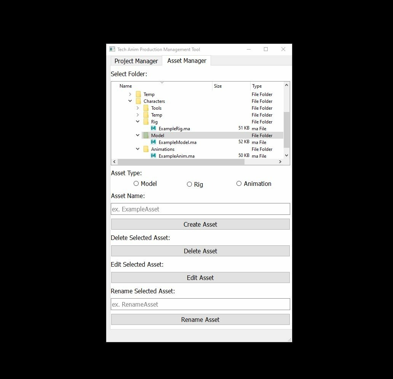The height and width of the screenshot is (379, 393).
Task: Click the folder icon next to Rig
Action: click(x=146, y=122)
